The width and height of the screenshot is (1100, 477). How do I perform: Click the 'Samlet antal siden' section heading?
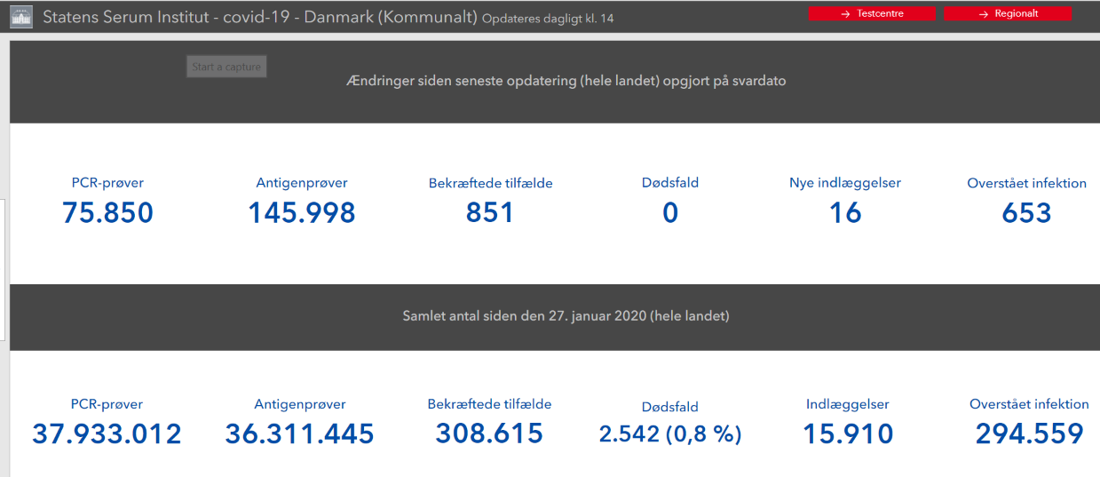pyautogui.click(x=566, y=315)
